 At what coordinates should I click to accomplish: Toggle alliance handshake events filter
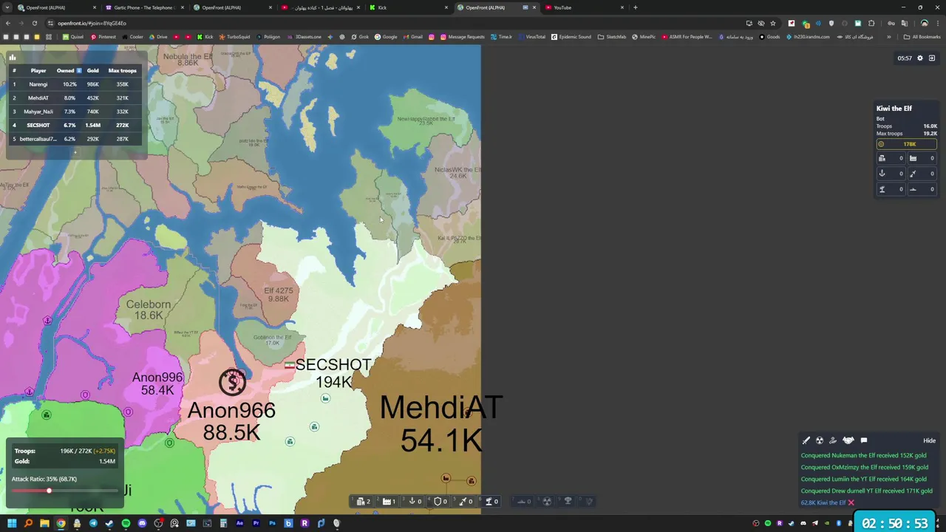pos(848,440)
